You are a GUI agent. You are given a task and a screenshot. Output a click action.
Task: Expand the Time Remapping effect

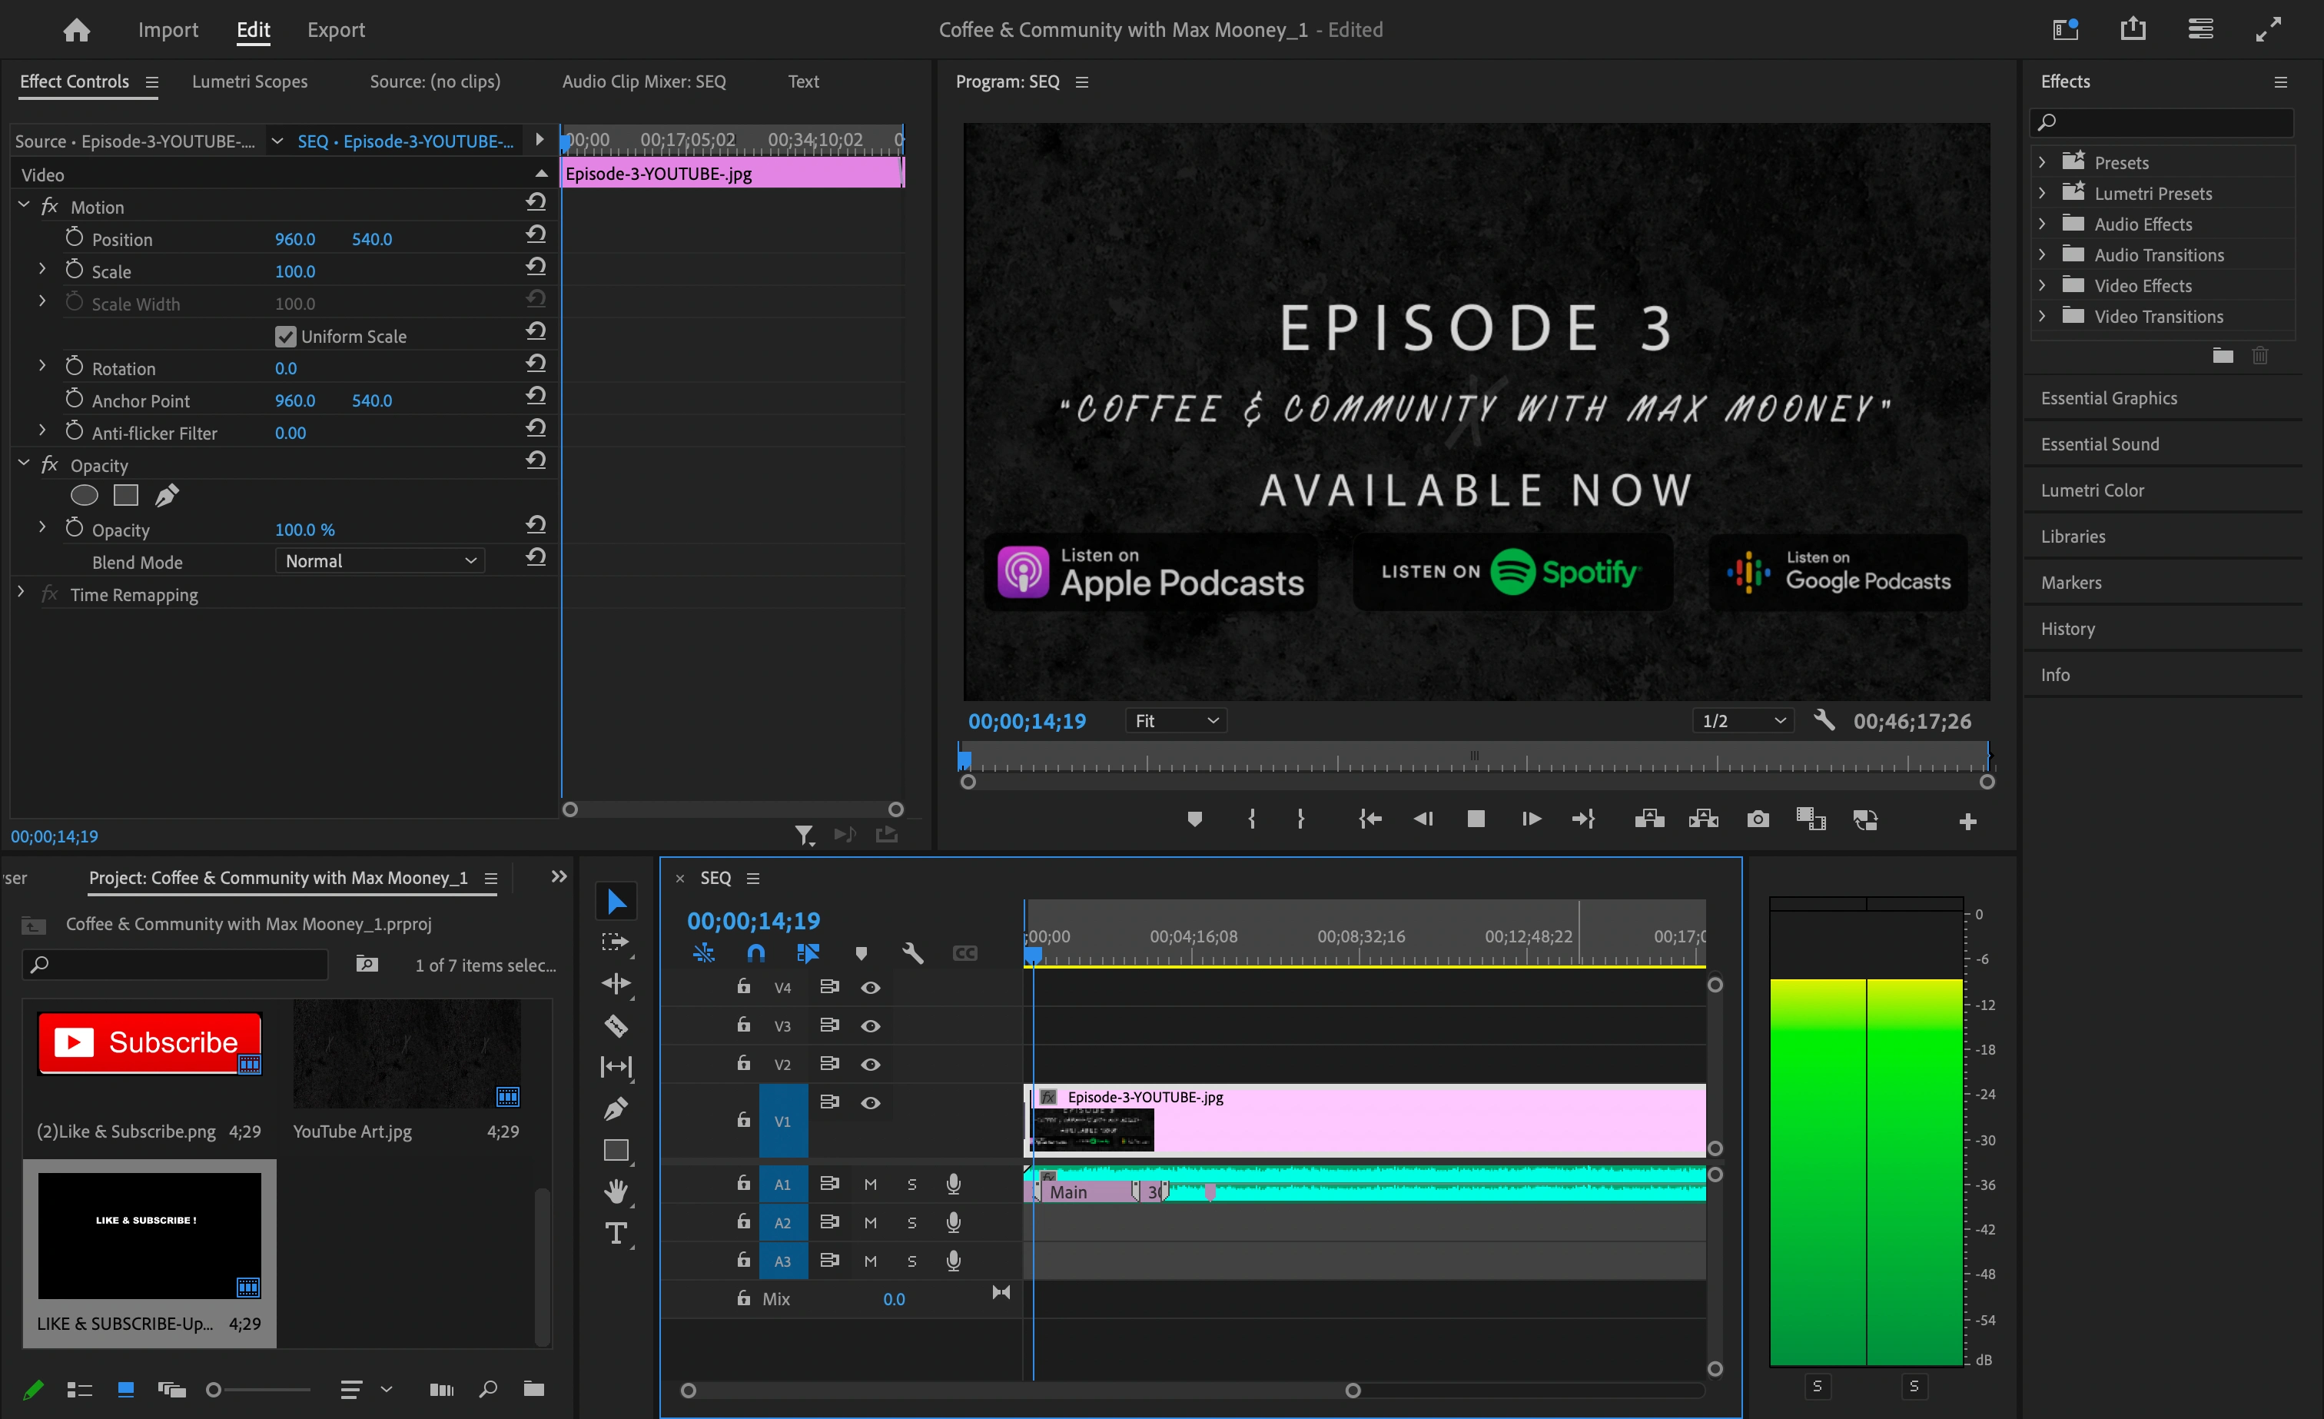[21, 593]
